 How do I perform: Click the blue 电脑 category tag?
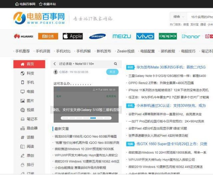[130, 144]
